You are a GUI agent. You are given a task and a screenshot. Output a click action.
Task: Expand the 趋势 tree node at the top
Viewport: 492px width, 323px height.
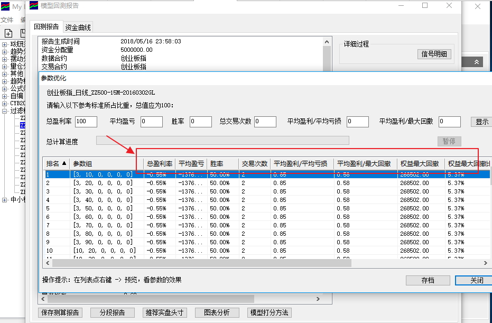tap(5, 52)
